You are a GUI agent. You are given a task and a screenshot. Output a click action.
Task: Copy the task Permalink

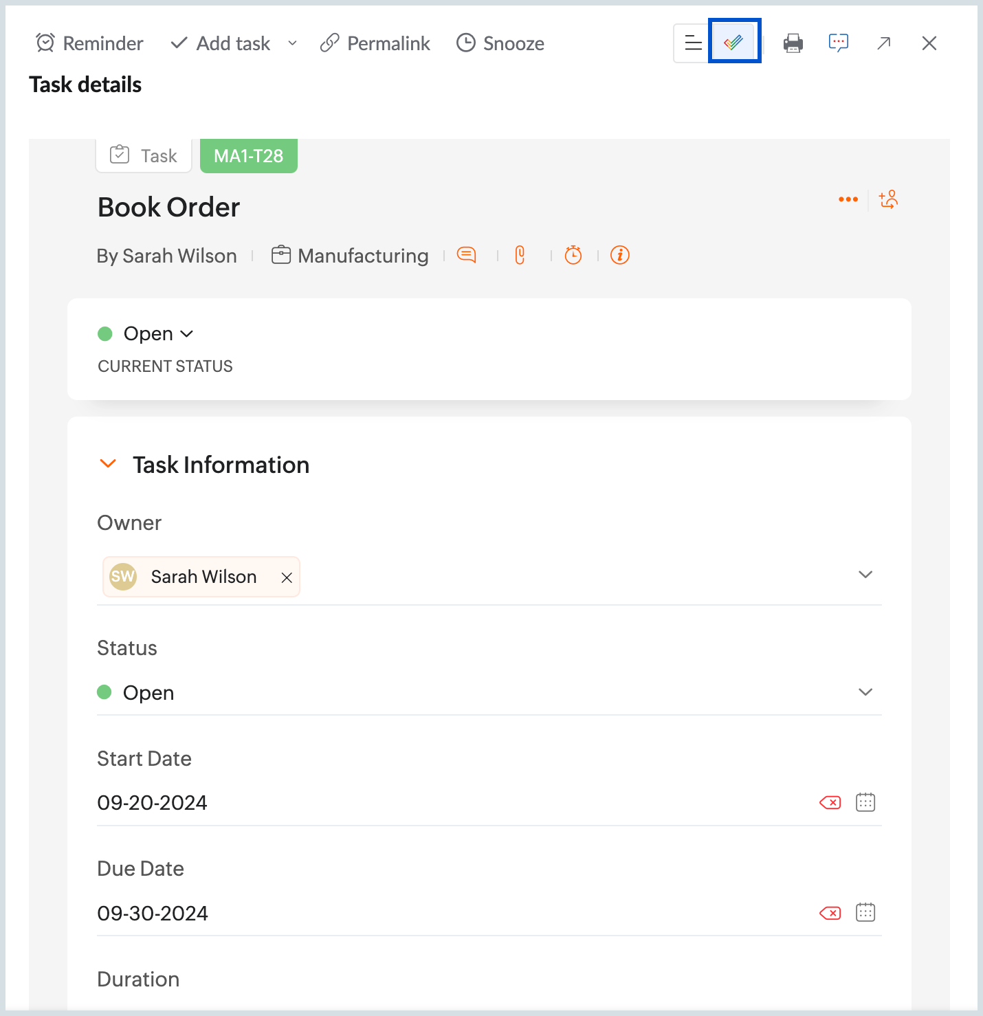pos(375,43)
